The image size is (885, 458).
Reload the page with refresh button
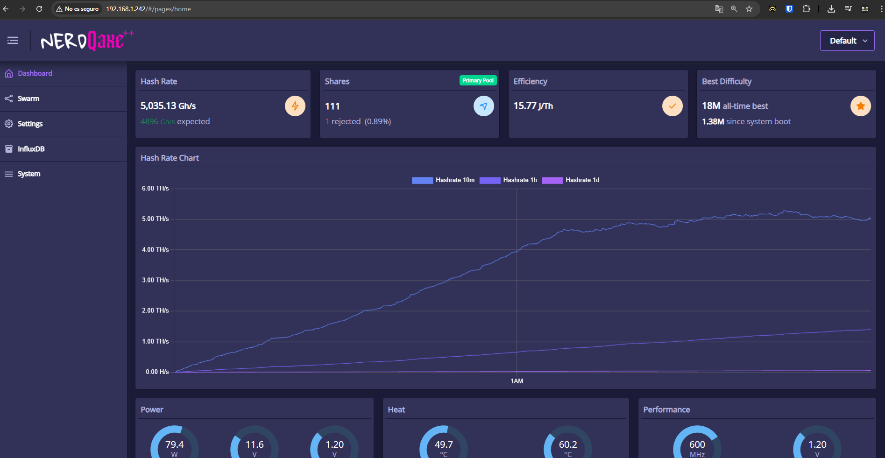pos(39,9)
